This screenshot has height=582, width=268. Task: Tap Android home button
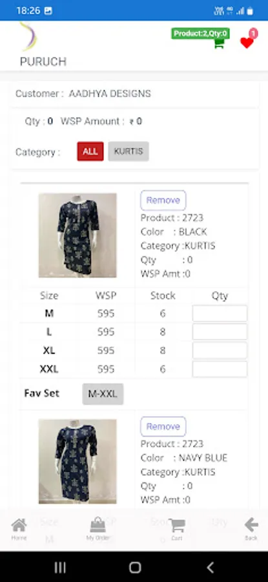pyautogui.click(x=135, y=567)
